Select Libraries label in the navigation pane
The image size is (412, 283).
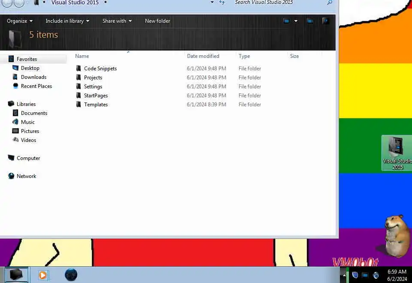pos(26,104)
